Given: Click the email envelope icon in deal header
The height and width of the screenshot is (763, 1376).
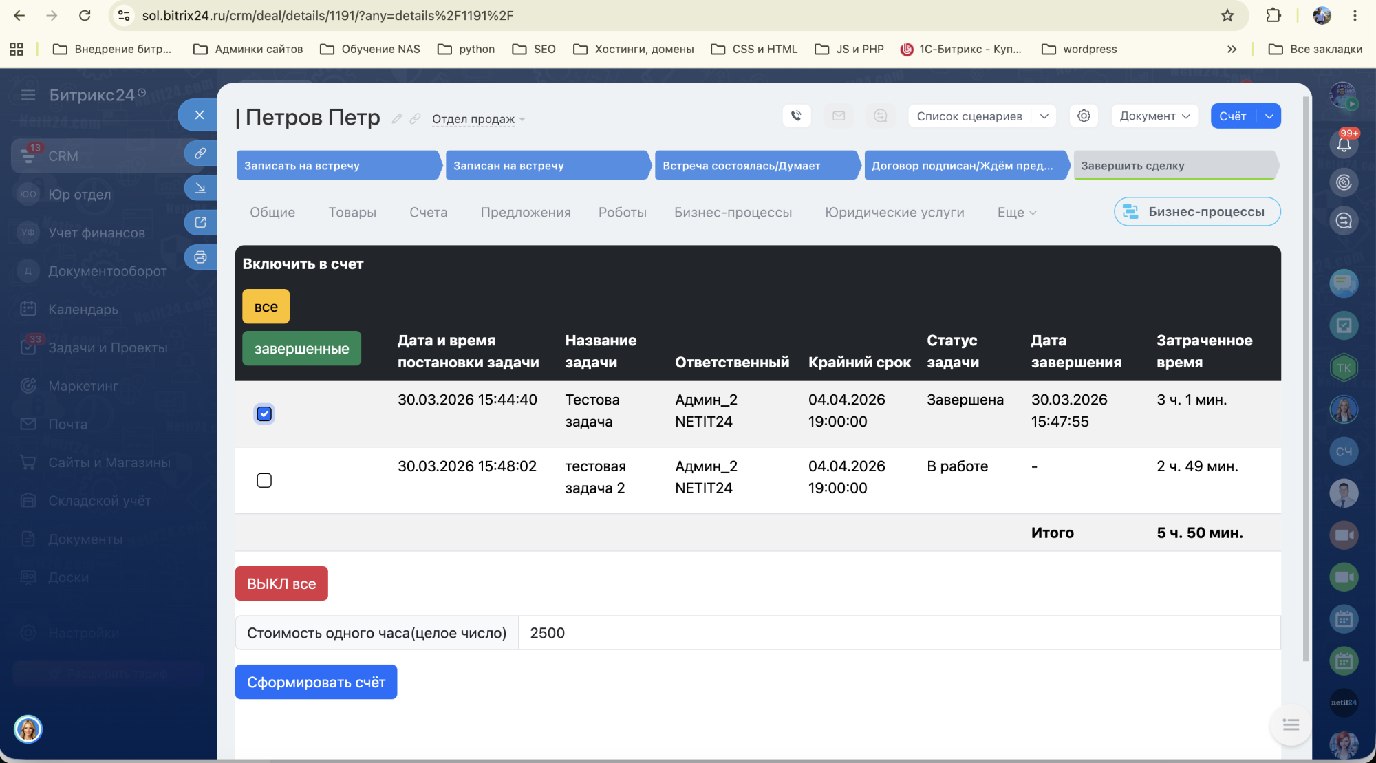Looking at the screenshot, I should (838, 116).
